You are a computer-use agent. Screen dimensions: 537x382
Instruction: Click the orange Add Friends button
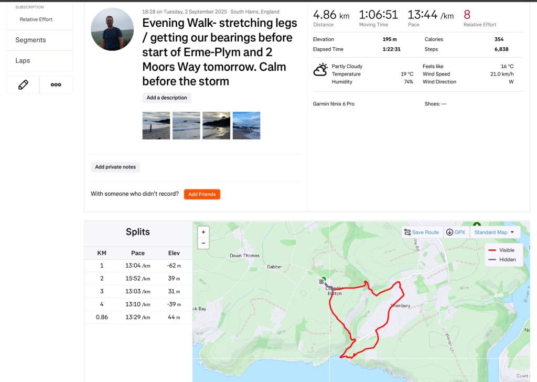(x=202, y=194)
